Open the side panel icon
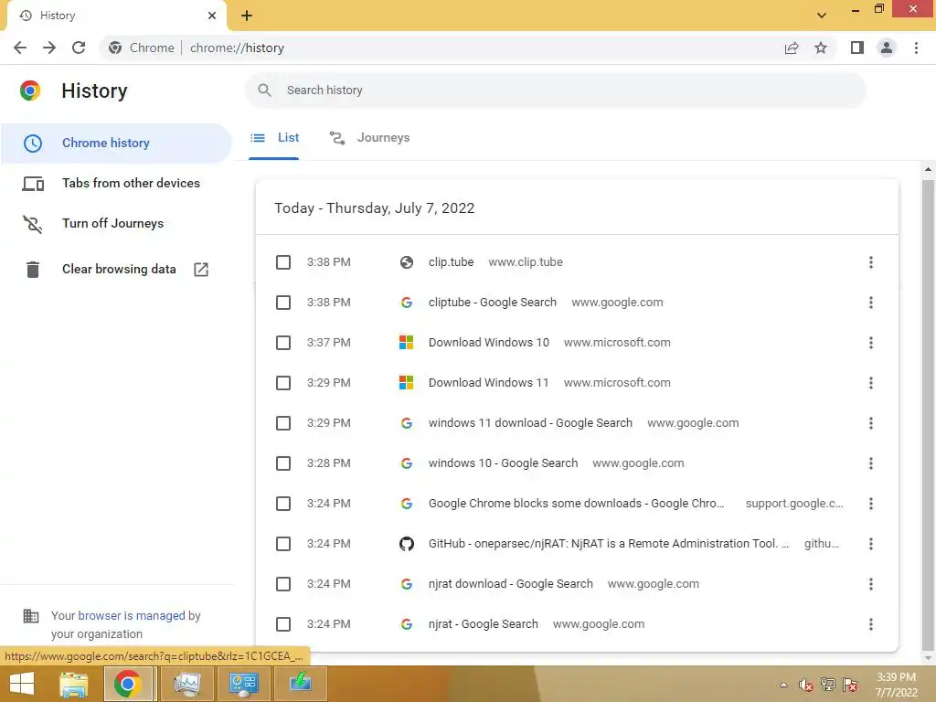The image size is (936, 702). pos(857,48)
